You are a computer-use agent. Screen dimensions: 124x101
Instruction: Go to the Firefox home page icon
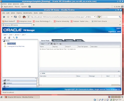click(24, 17)
